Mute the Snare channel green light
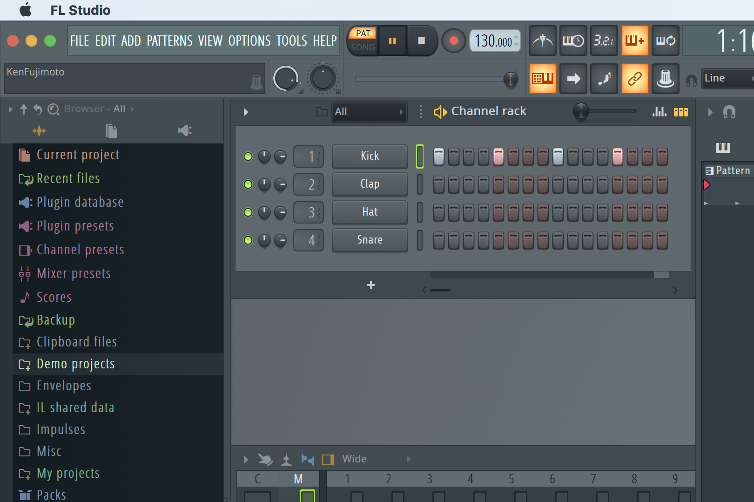Viewport: 754px width, 502px height. [248, 240]
